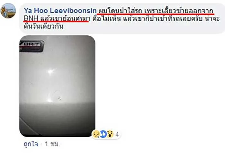Click the phrase คือไม่เห็น in comment
Viewport: 225px width, 153px height.
pyautogui.click(x=106, y=19)
